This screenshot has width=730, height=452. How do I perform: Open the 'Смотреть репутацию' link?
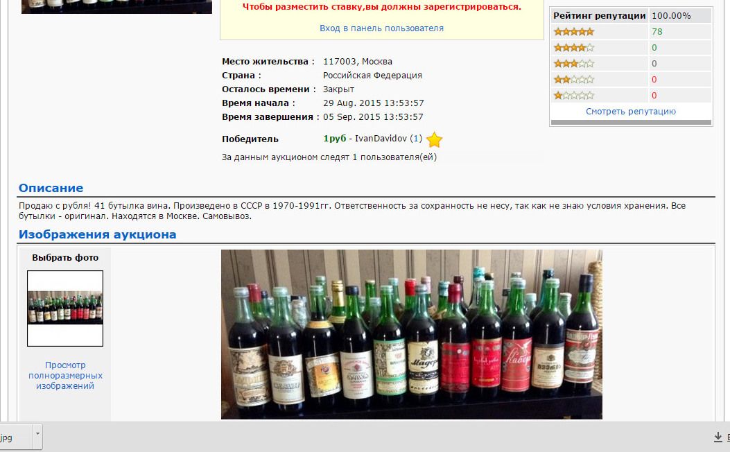[x=631, y=111]
